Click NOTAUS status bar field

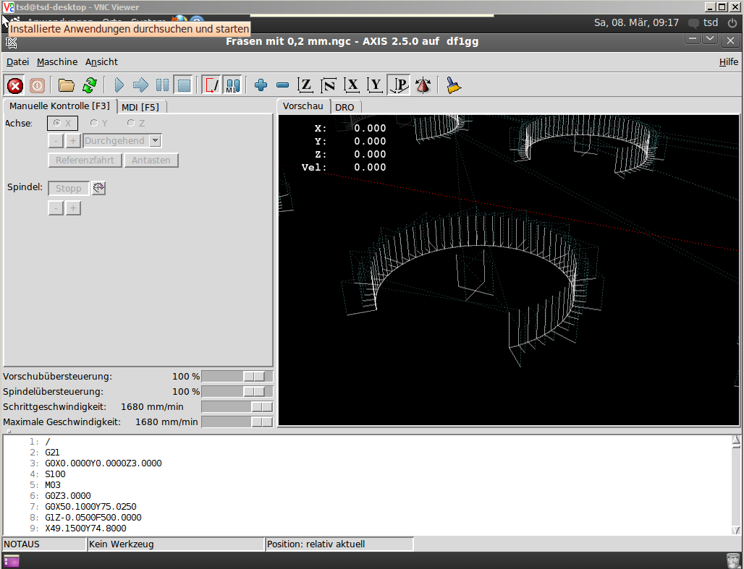pos(45,544)
